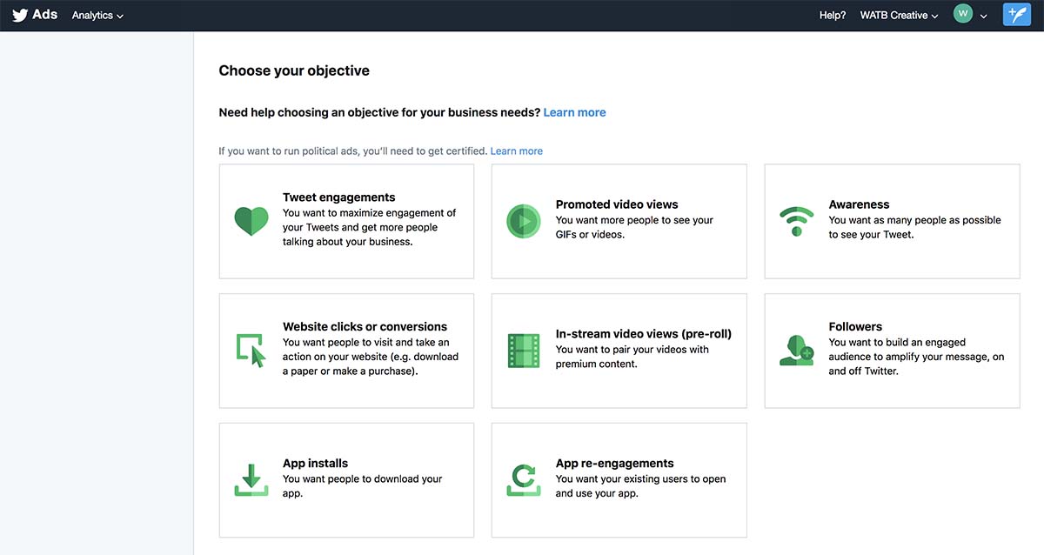Click the green W account avatar
The width and height of the screenshot is (1044, 555).
tap(962, 14)
